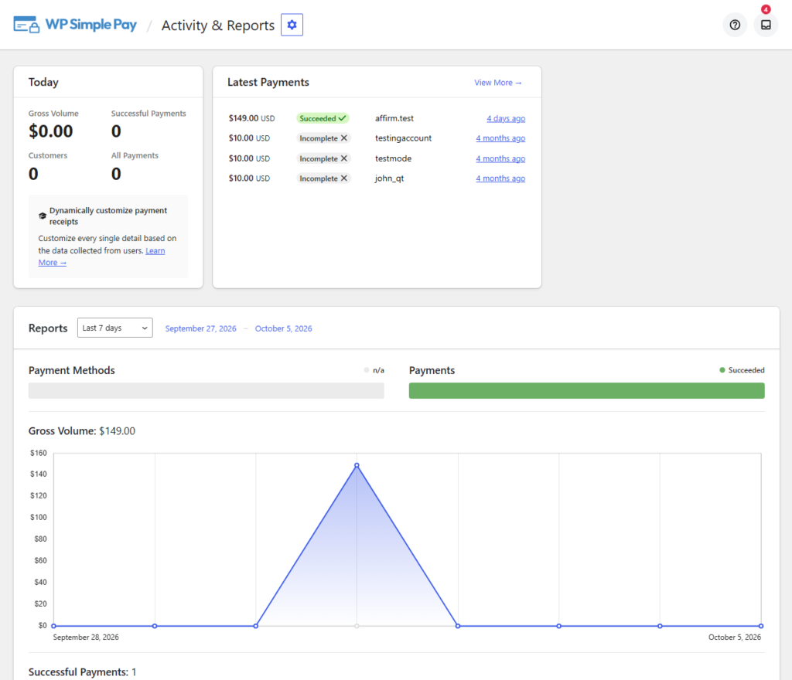792x680 pixels.
Task: Click the testingaccount customer name
Action: pos(403,138)
